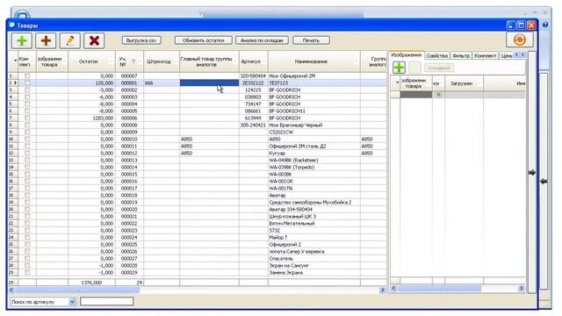Image resolution: width=562 pixels, height=316 pixels.
Task: Switch to the Фильтр tab
Action: click(x=461, y=56)
